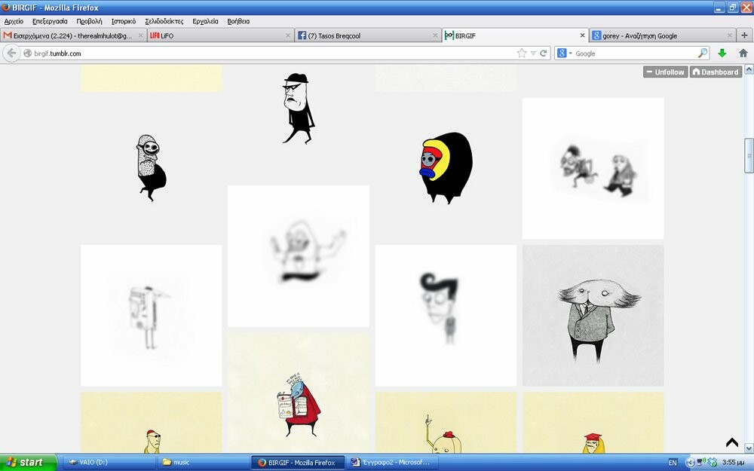Expand hidden tray icons arrow

click(690, 463)
